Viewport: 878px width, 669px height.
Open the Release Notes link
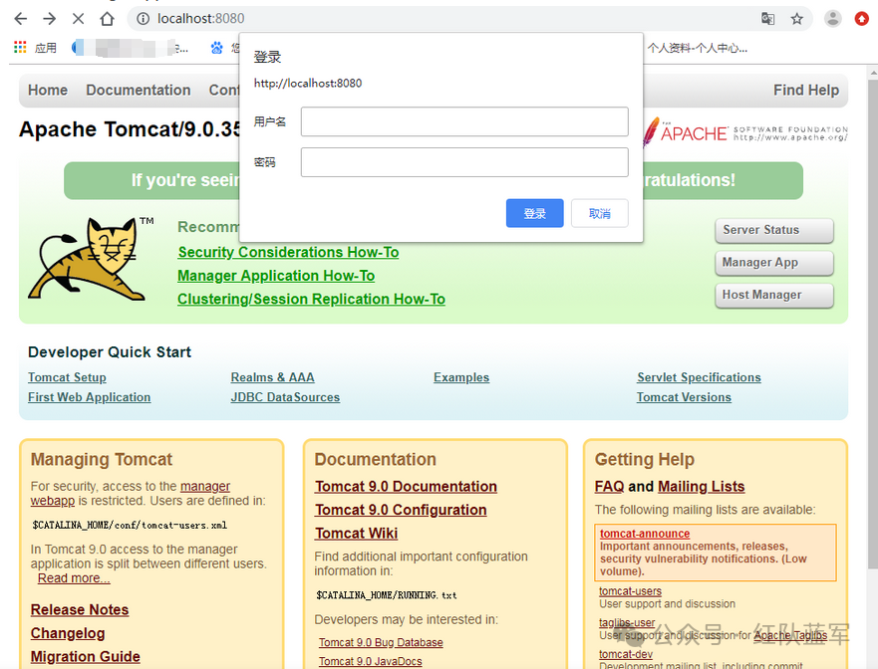pyautogui.click(x=80, y=609)
